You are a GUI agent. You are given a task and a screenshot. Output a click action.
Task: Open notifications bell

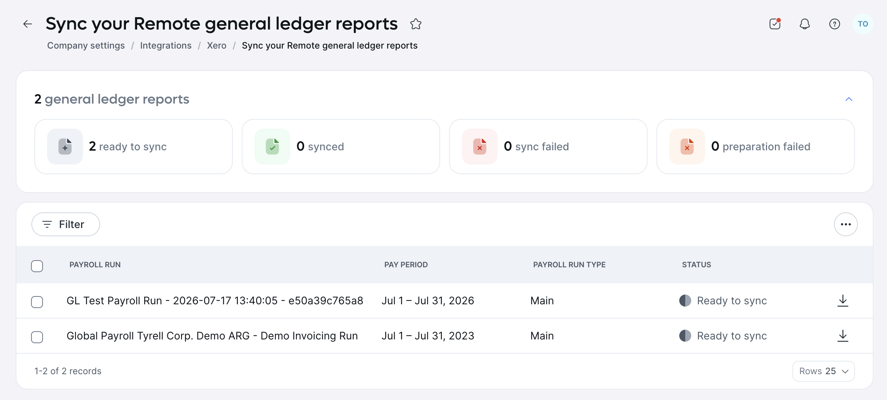pos(805,24)
